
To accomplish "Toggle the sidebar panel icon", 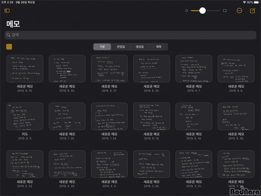I will [x=7, y=10].
